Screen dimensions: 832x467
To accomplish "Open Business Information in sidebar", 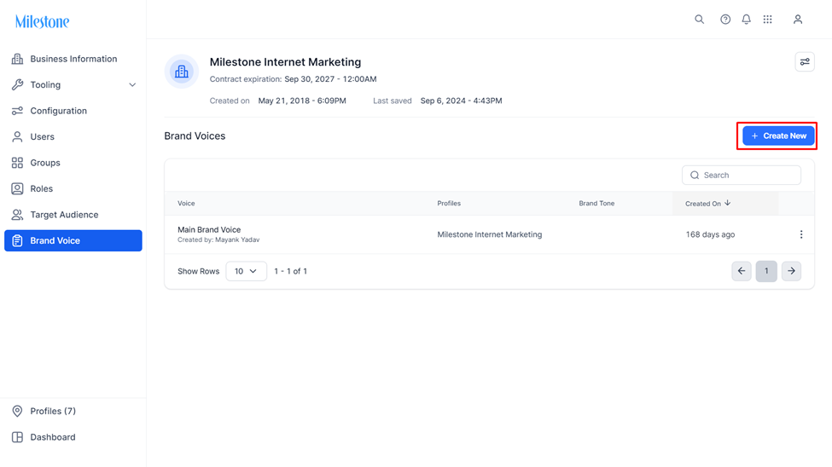I will [73, 59].
